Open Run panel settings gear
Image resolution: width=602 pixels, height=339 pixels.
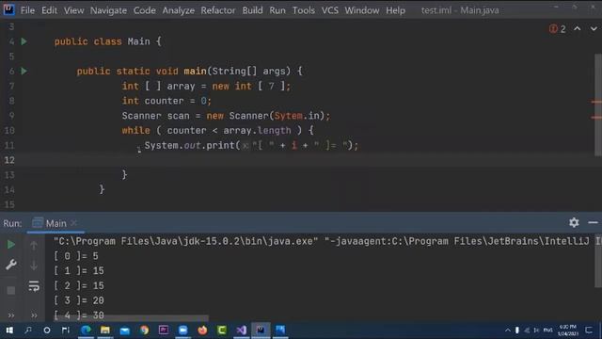click(x=574, y=222)
